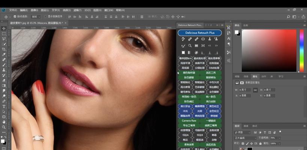307x150 pixels.
Task: Open the layer blend mode 正片叠底 dropdown
Action: coord(245,138)
